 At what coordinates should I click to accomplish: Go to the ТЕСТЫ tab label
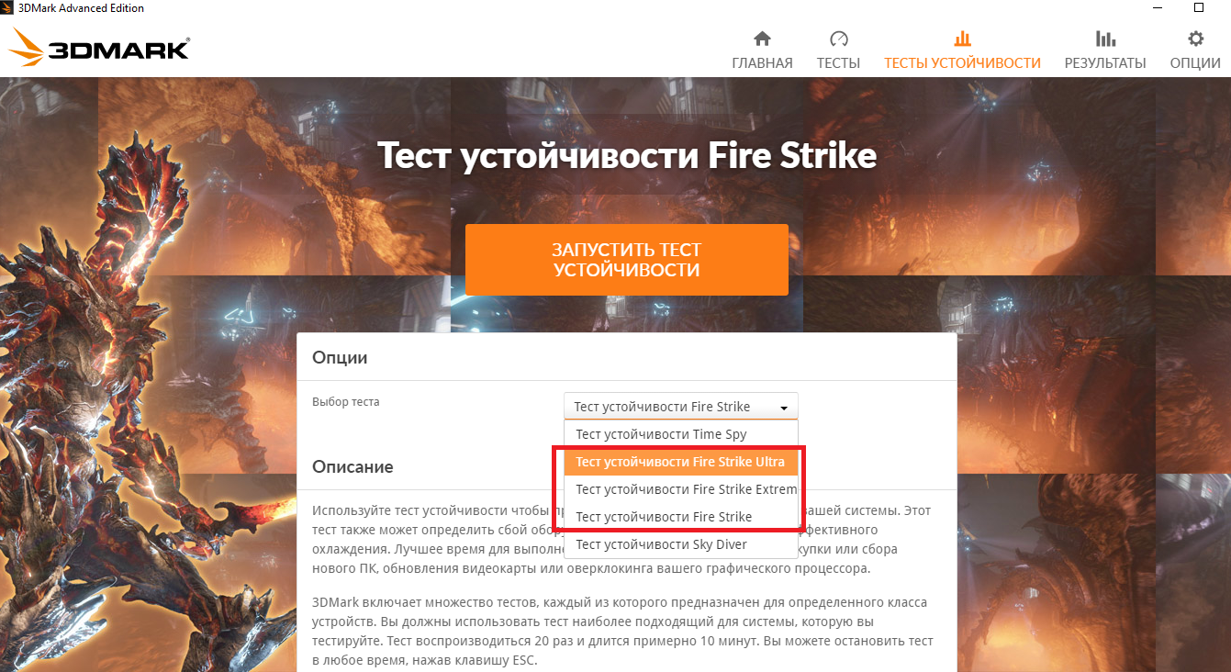tap(838, 63)
